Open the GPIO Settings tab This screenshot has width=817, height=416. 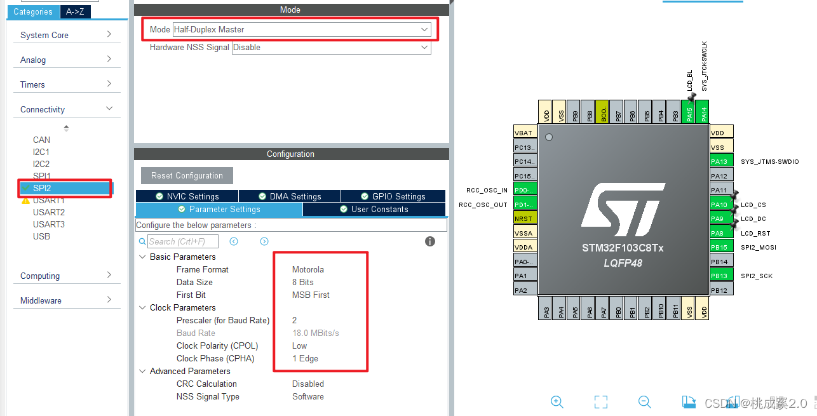393,196
